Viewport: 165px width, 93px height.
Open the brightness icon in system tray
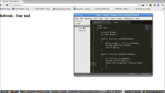click(109, 92)
